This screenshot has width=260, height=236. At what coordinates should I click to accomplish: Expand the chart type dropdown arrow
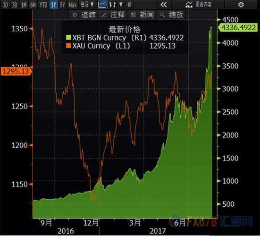[121, 5]
